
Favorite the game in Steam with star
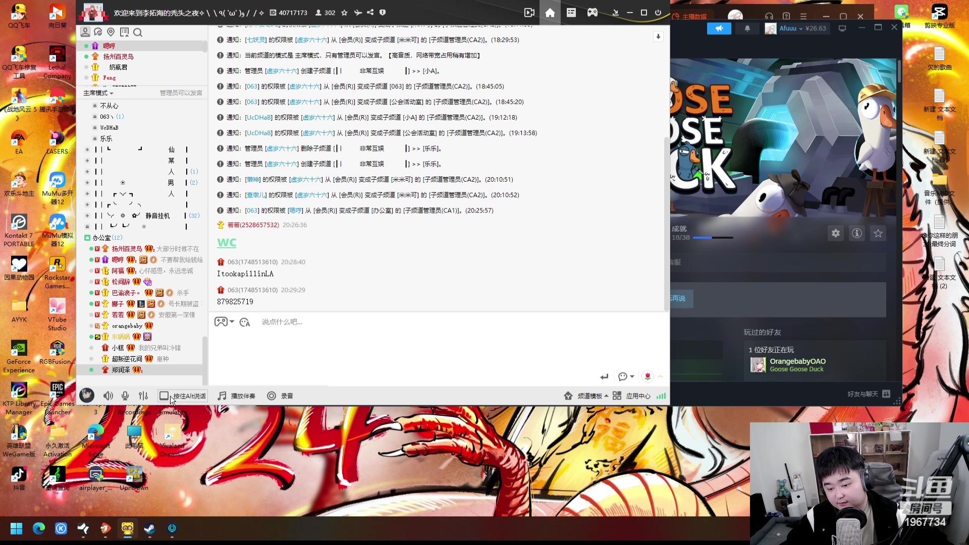tap(878, 233)
